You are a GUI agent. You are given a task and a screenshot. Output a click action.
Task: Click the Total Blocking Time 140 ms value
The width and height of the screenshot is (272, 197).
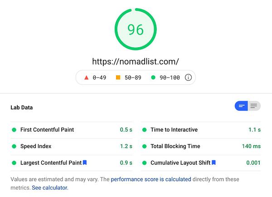pos(251,146)
